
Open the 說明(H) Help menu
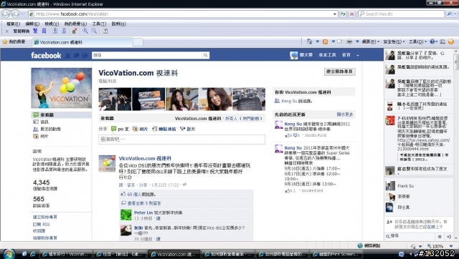click(118, 24)
